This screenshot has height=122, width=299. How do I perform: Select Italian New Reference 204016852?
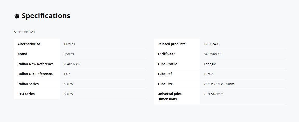72,64
